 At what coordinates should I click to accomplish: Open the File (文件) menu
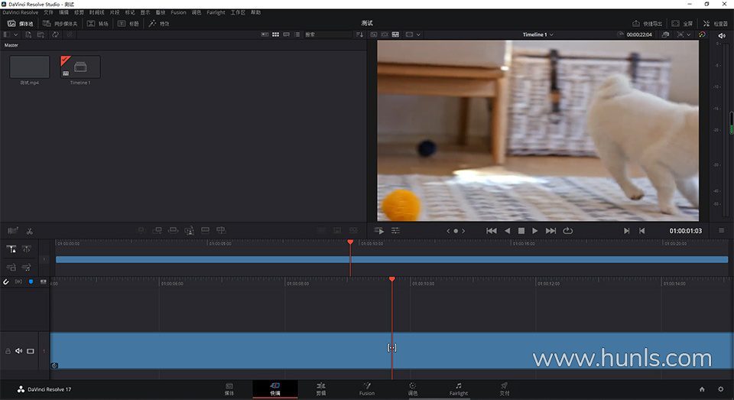(x=49, y=13)
